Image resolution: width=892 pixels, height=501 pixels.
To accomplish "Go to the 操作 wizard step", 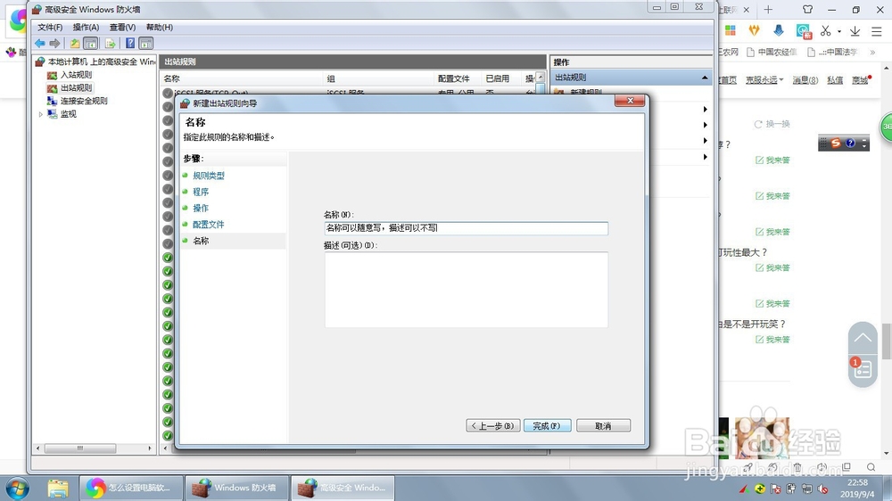I will 200,208.
